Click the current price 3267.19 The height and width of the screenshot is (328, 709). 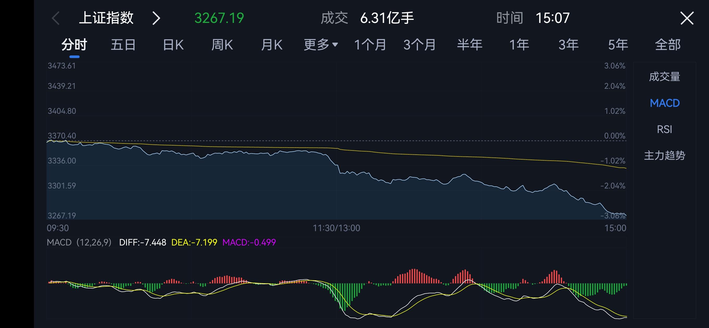[x=219, y=18]
